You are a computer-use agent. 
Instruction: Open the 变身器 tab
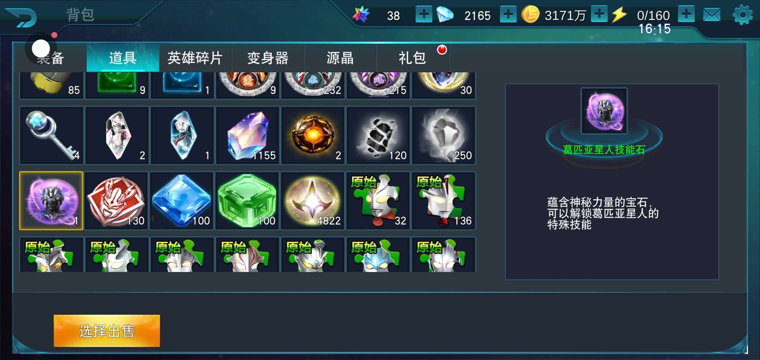[268, 58]
